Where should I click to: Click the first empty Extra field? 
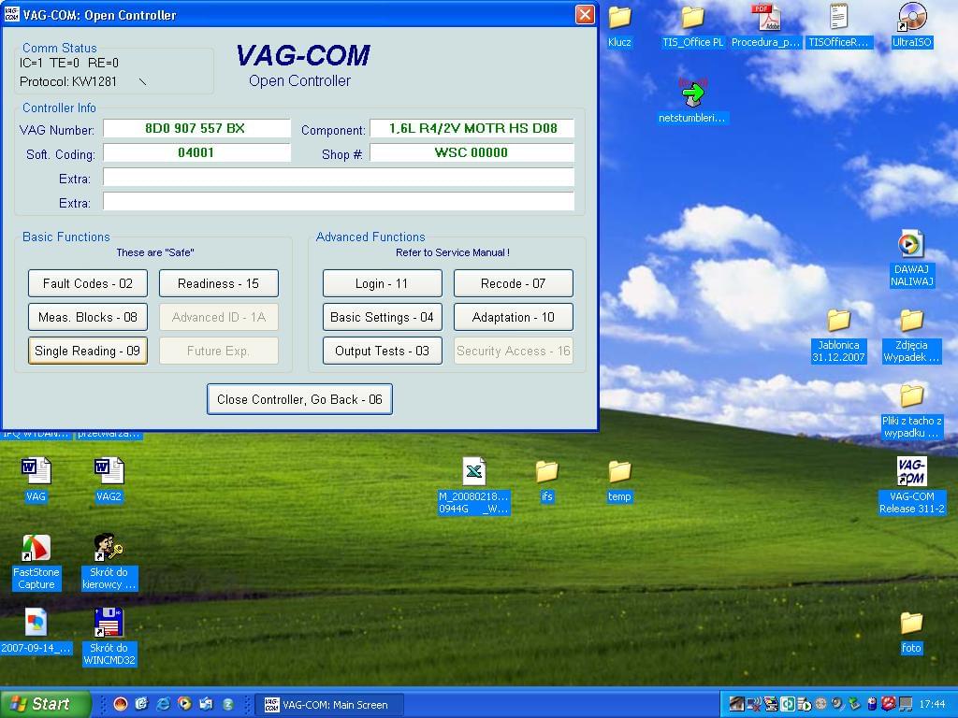coord(339,178)
